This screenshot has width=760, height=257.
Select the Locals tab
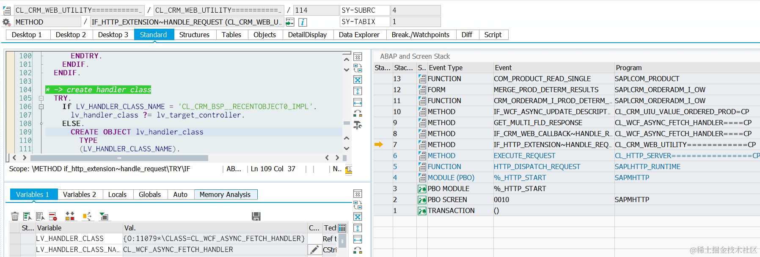pos(117,194)
